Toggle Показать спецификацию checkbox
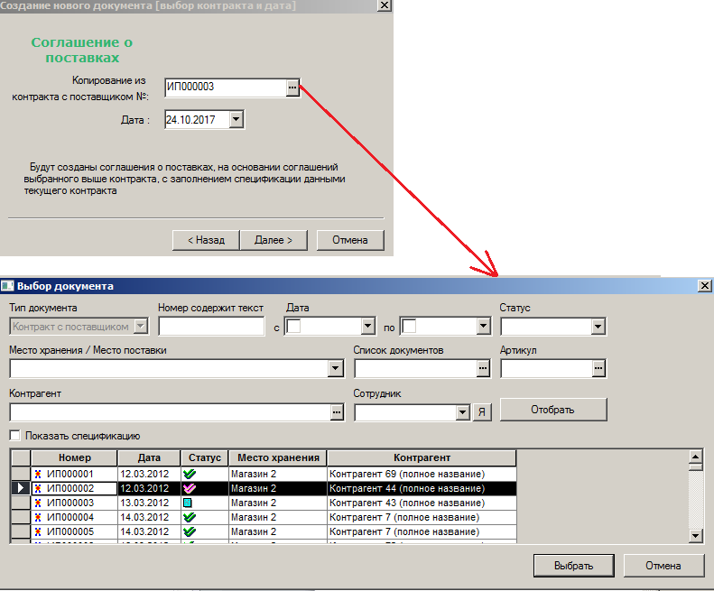714x591 pixels. [15, 435]
